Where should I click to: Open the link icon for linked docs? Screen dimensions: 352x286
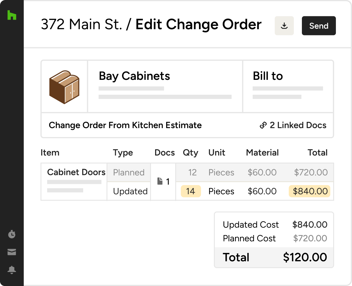pos(263,125)
